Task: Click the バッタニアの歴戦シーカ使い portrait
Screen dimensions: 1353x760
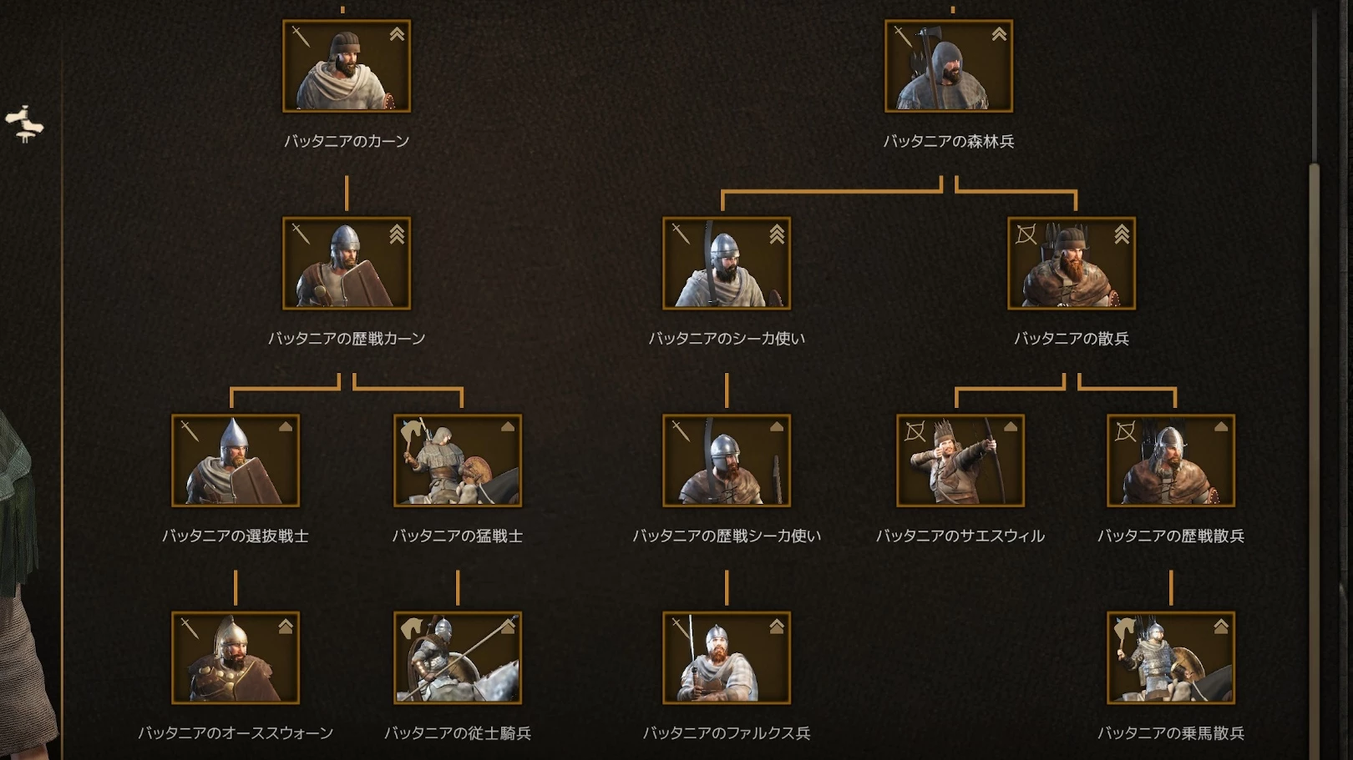Action: (x=727, y=461)
